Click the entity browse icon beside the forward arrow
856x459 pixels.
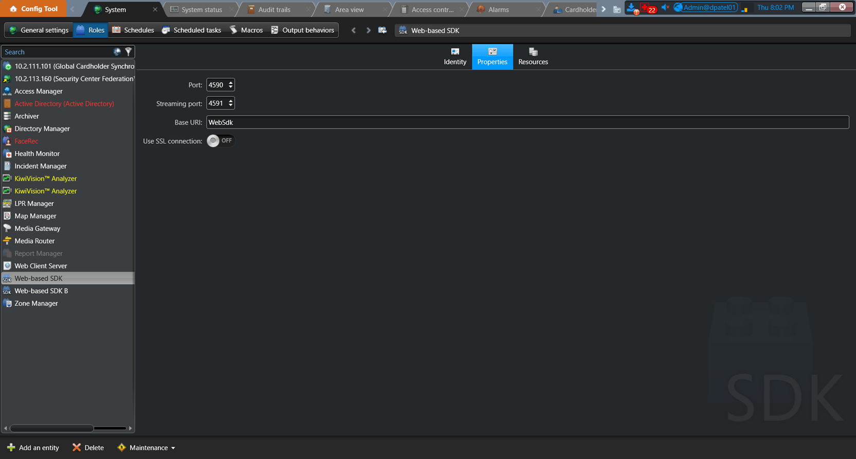[x=383, y=30]
